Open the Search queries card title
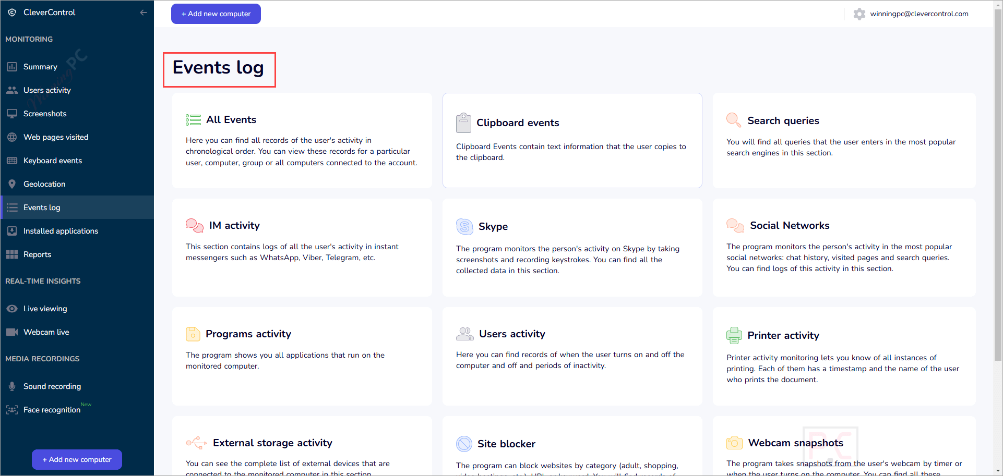 pyautogui.click(x=783, y=120)
